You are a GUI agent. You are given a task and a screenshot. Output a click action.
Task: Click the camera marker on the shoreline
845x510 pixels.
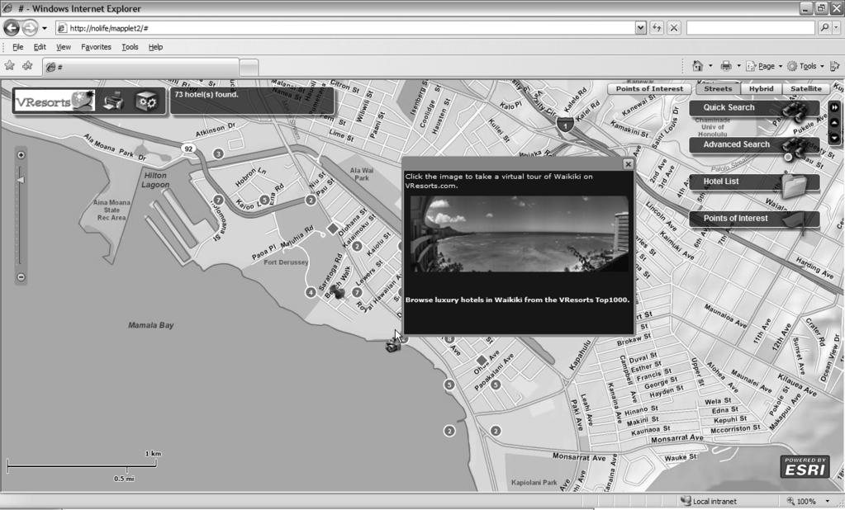tap(393, 347)
